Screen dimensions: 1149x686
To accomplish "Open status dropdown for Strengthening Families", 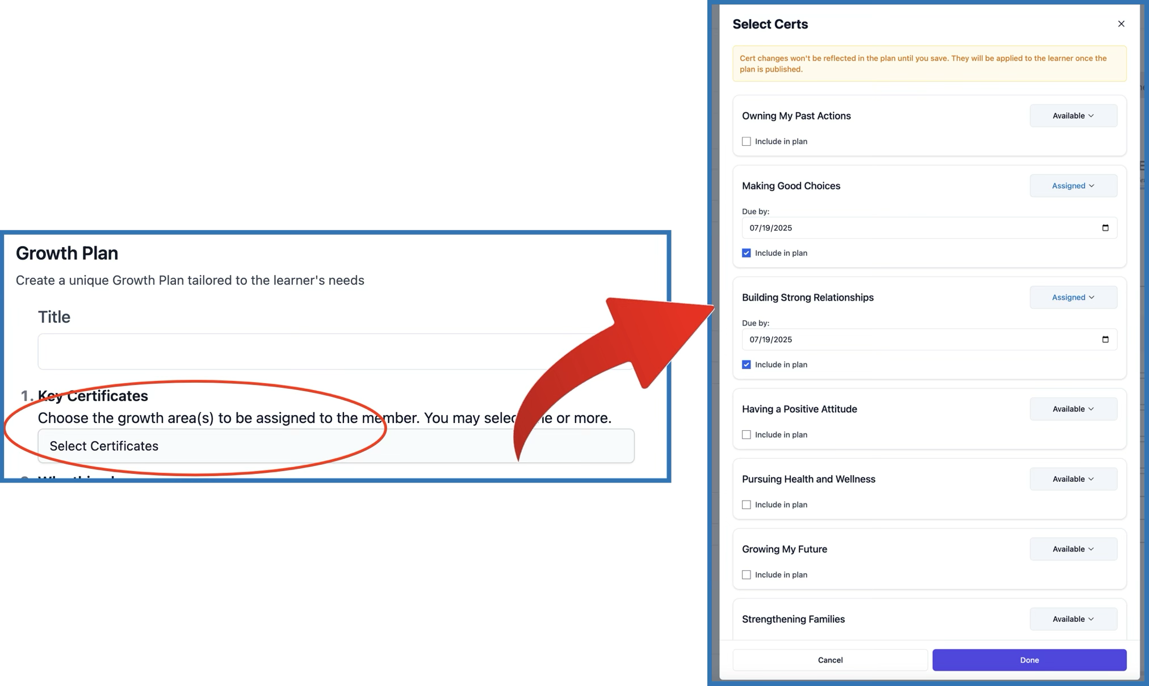I will coord(1073,619).
